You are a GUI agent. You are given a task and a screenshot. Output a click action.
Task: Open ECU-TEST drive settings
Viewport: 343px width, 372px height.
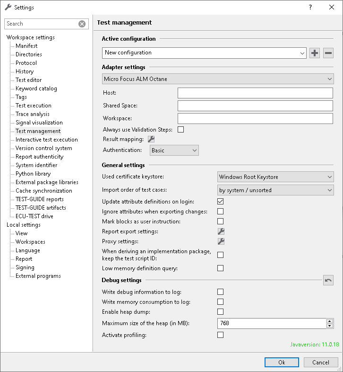(34, 216)
